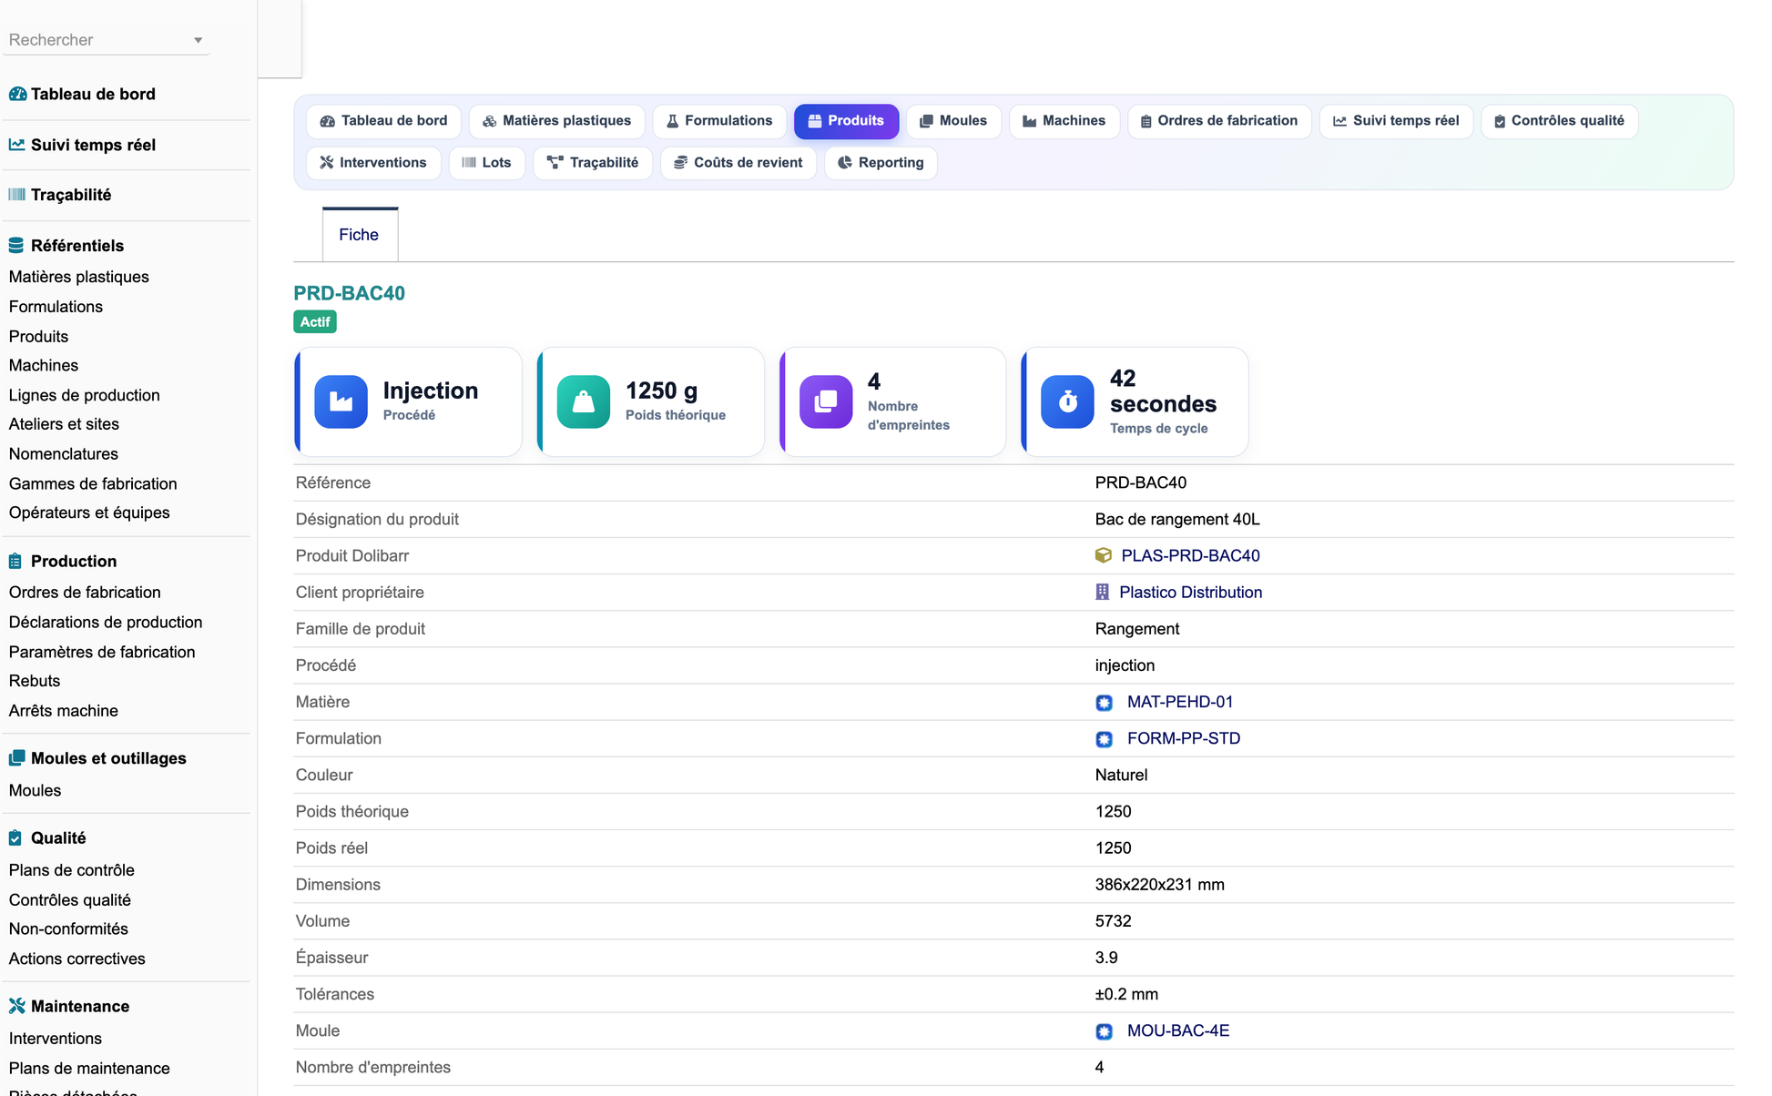Open Rebuts in the sidebar
This screenshot has height=1096, width=1772.
[x=35, y=681]
